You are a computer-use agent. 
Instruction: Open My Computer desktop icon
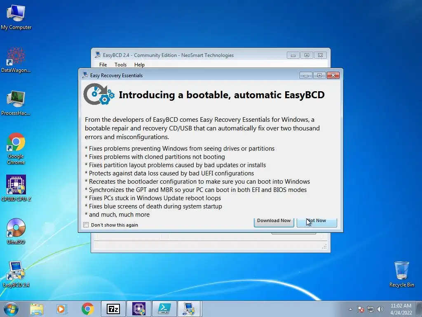pyautogui.click(x=16, y=17)
